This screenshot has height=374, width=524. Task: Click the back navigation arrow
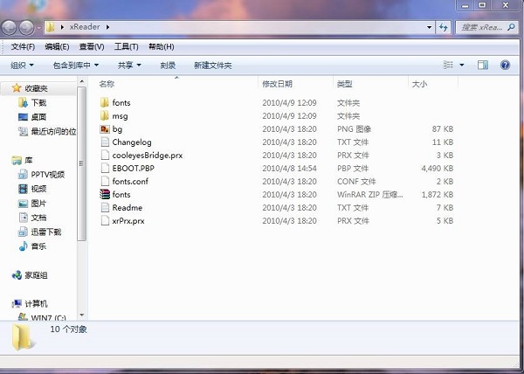(x=10, y=28)
